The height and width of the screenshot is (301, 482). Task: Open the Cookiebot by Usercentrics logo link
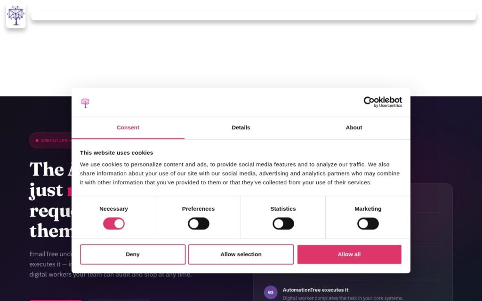click(x=383, y=102)
